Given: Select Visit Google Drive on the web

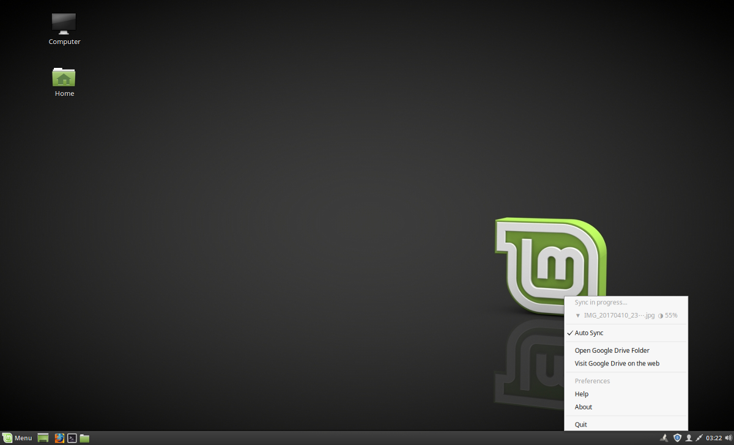Looking at the screenshot, I should click(x=626, y=363).
